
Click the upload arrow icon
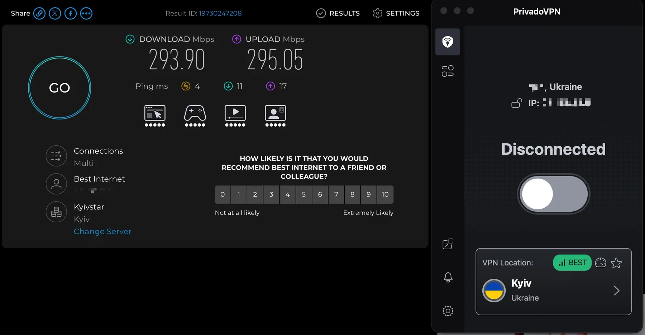click(236, 39)
